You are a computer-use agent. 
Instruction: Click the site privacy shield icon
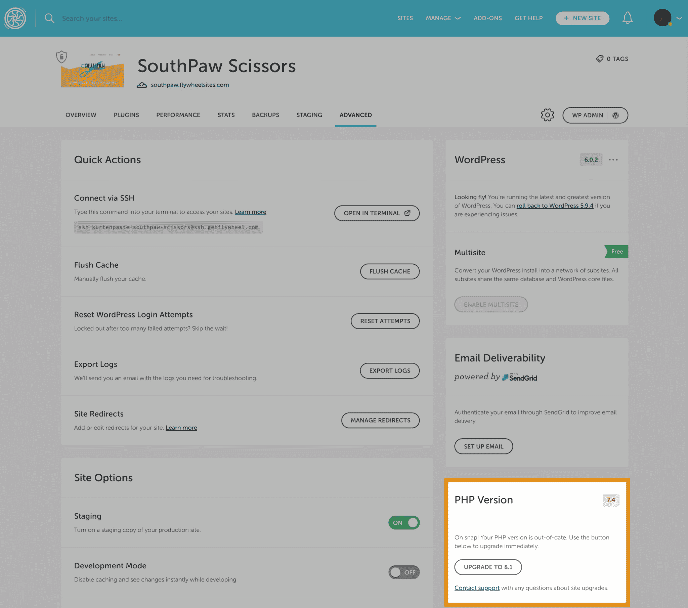(x=61, y=57)
